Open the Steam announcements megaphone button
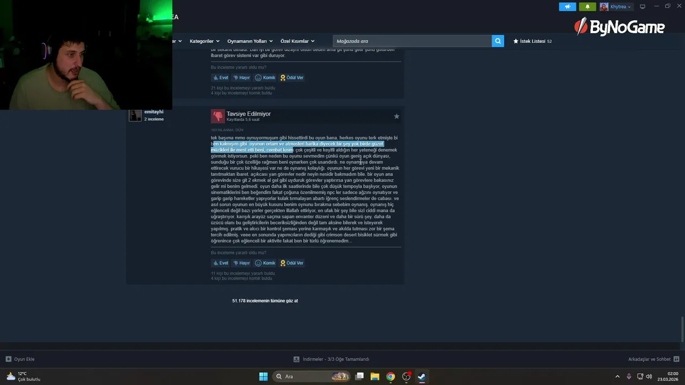The image size is (685, 385). coord(567,6)
